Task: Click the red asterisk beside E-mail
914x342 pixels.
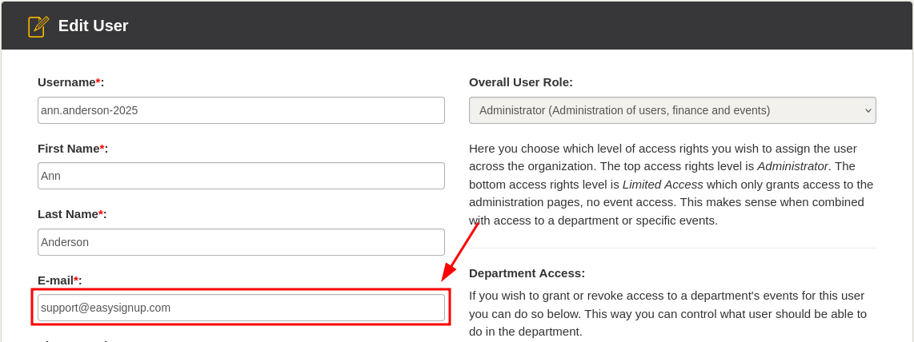Action: pyautogui.click(x=76, y=280)
